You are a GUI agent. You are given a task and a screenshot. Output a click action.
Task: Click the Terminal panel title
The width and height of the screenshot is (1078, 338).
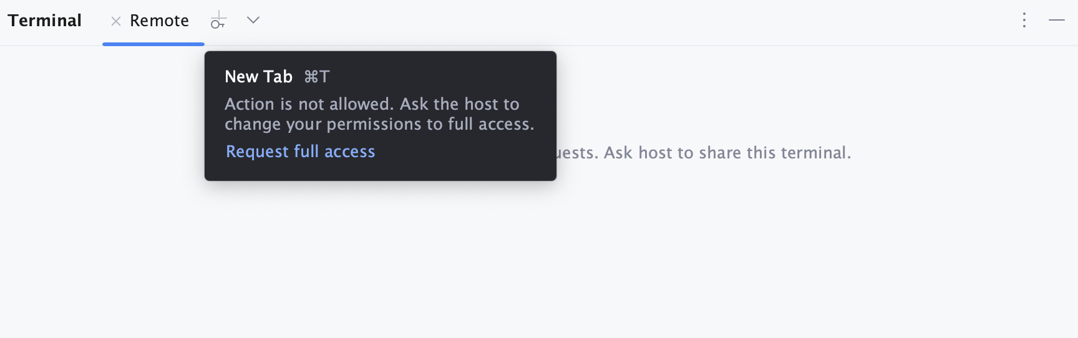[45, 21]
